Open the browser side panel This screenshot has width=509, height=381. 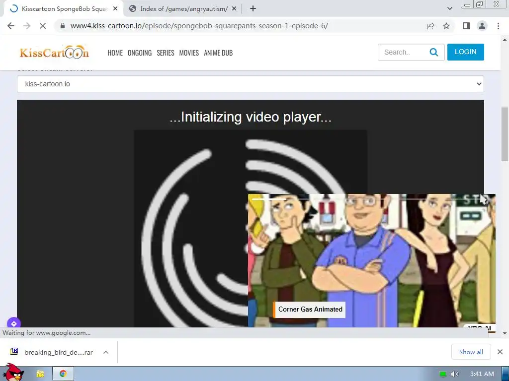[466, 26]
